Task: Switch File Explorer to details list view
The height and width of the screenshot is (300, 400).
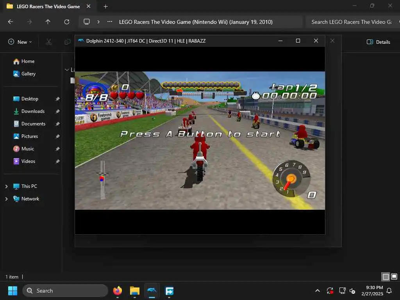Action: (386, 277)
